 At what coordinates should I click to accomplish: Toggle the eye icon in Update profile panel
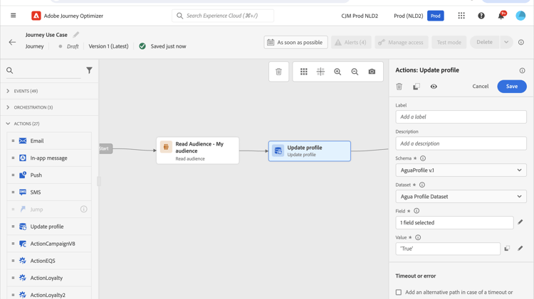[x=434, y=87]
